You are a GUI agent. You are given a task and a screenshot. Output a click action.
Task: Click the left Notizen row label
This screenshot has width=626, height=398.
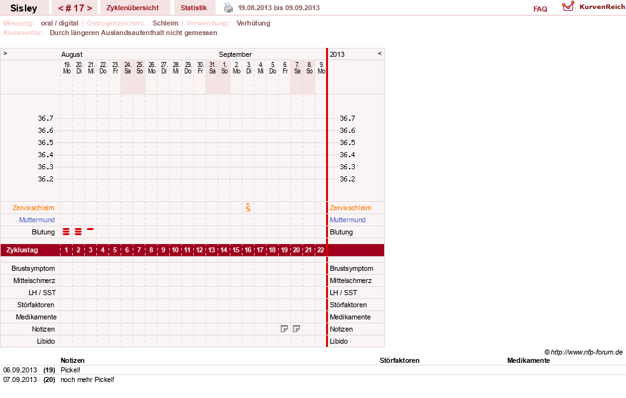click(43, 329)
